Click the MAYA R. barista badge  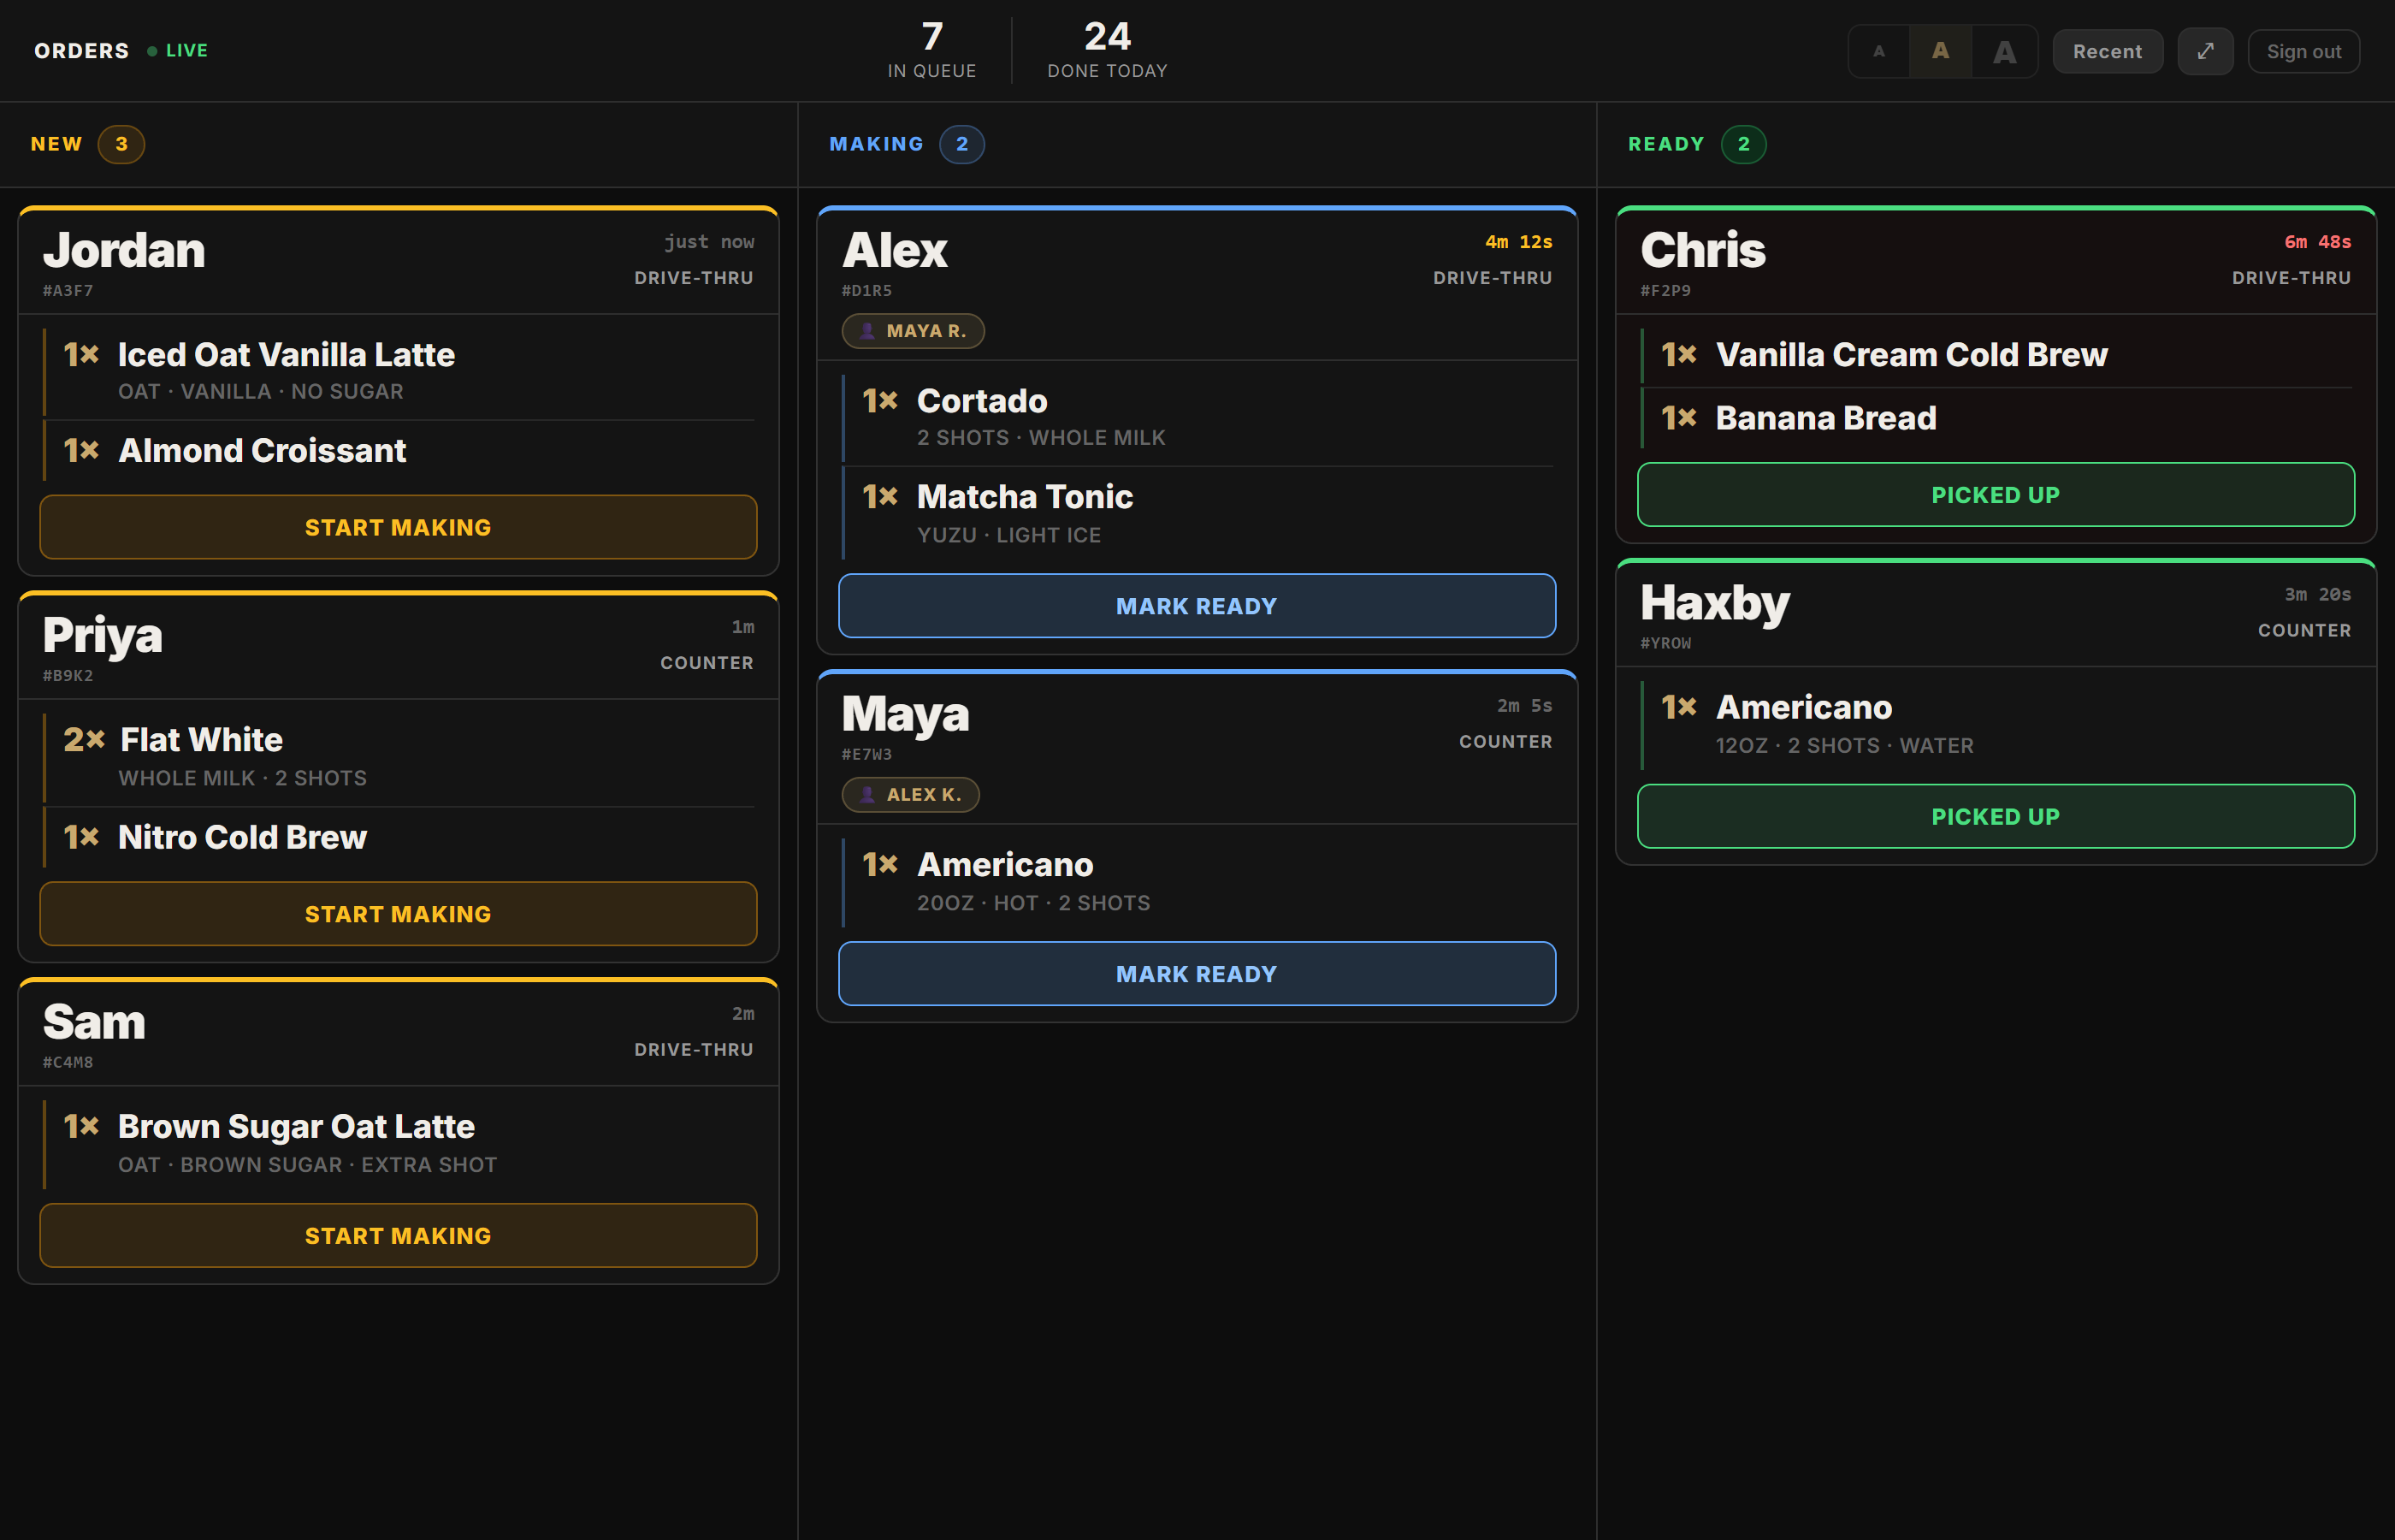click(x=913, y=331)
